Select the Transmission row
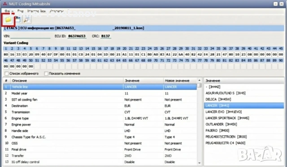The width and height of the screenshot is (287, 167). point(100,112)
